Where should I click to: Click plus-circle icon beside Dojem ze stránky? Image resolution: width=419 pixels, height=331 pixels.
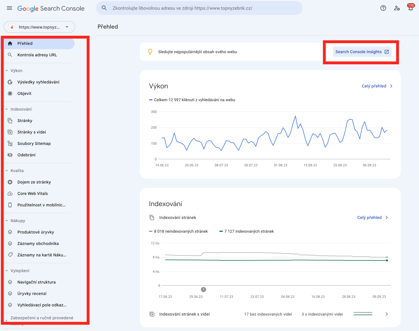tap(10, 182)
